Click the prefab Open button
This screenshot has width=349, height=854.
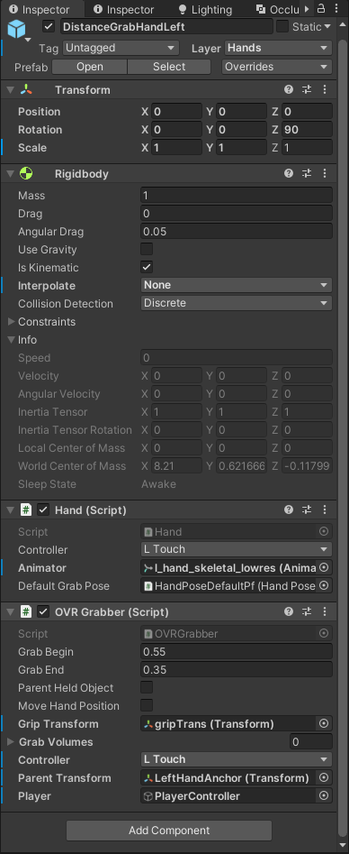point(90,67)
